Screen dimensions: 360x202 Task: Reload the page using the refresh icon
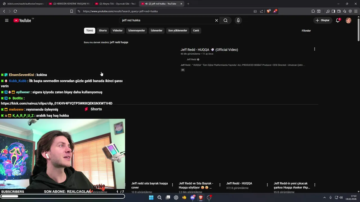[x=15, y=11]
